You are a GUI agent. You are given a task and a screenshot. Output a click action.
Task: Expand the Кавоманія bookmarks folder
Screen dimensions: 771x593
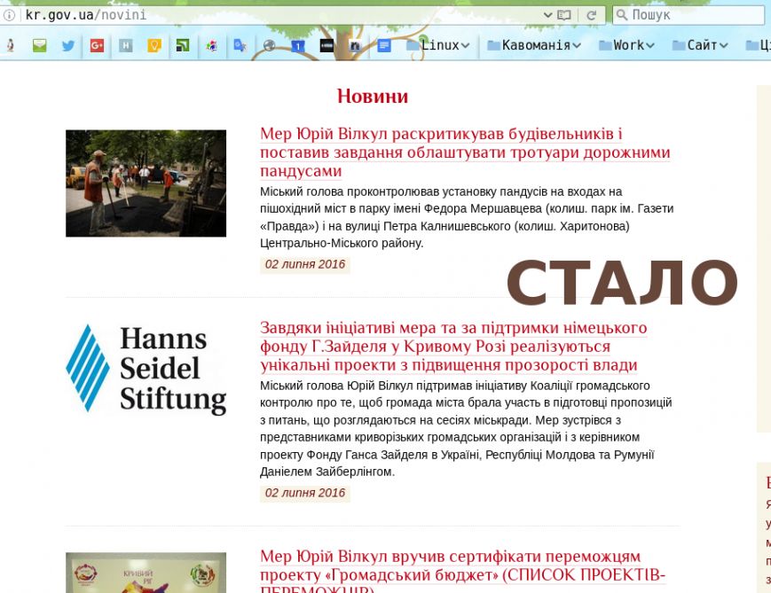[534, 45]
